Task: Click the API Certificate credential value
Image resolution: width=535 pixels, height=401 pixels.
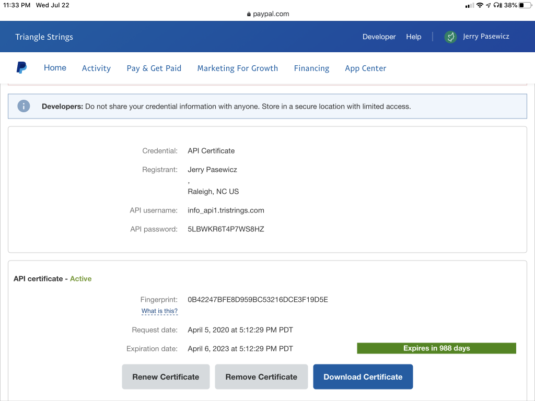Action: [211, 151]
